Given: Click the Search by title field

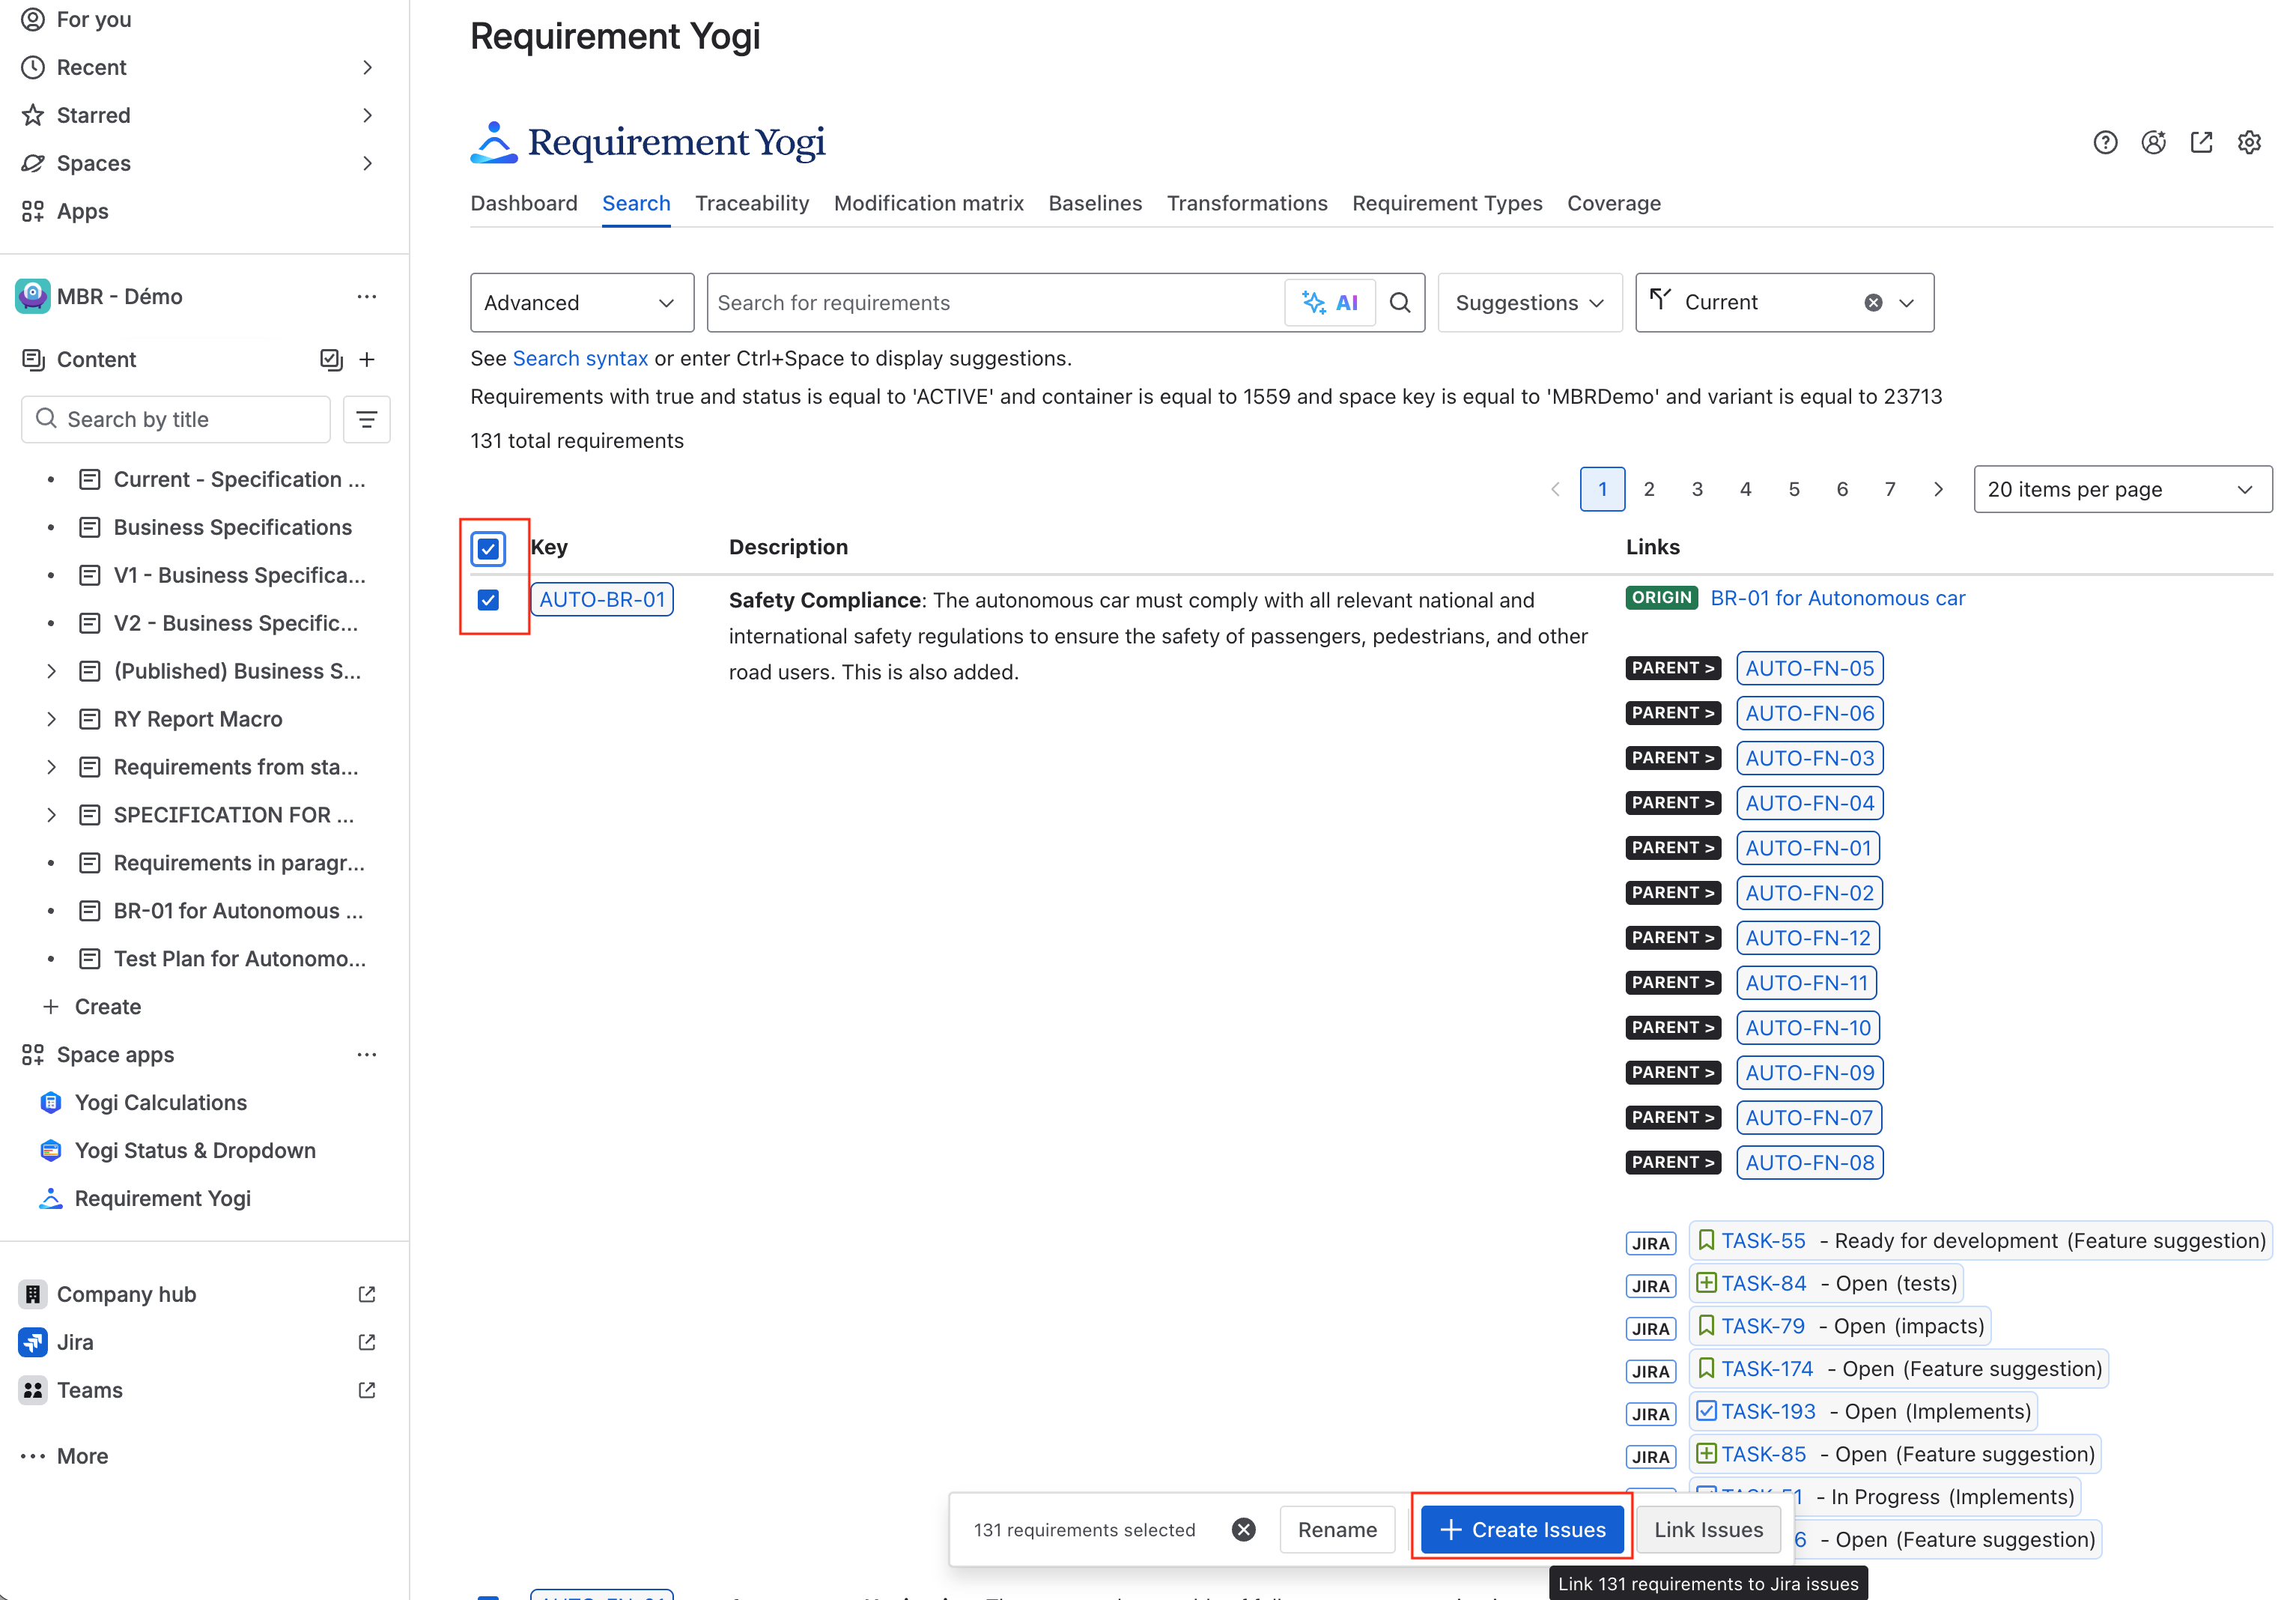Looking at the screenshot, I should pos(176,420).
